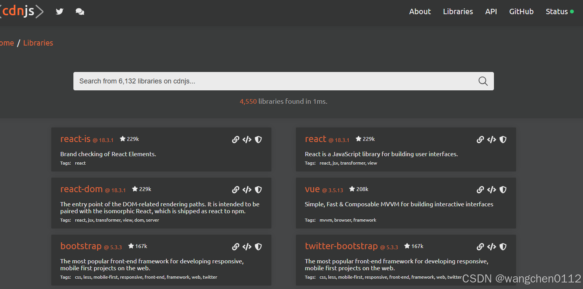Copy URL link icon for react-dom

235,189
